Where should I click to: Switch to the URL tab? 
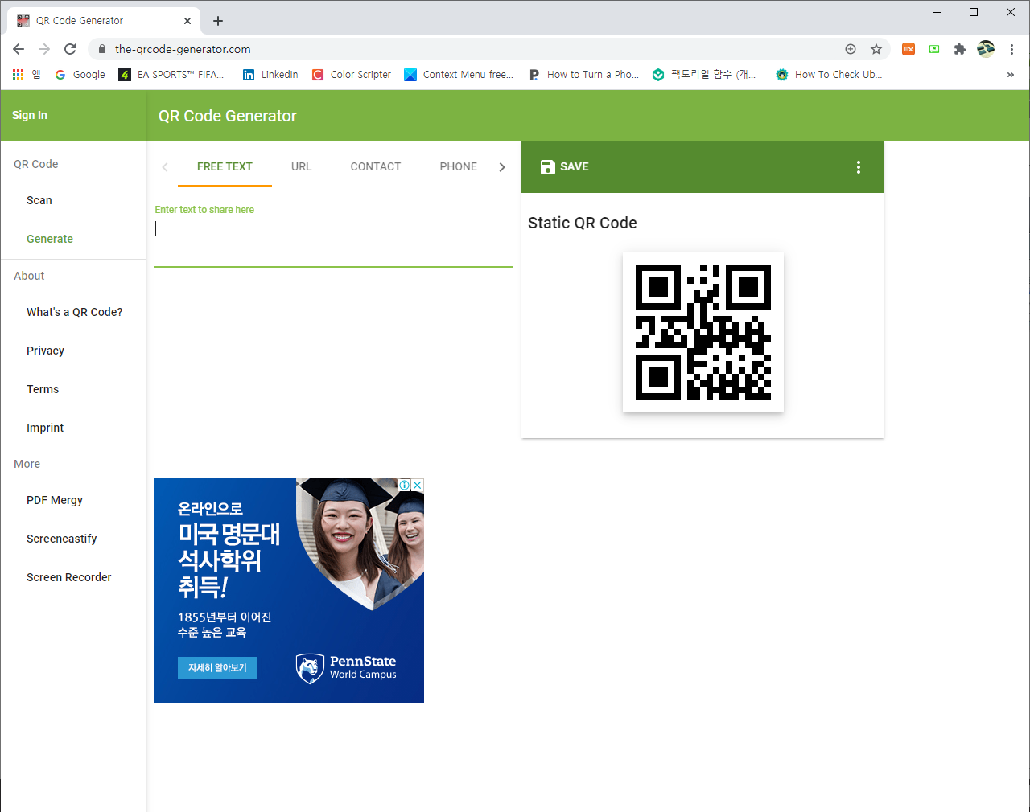301,166
